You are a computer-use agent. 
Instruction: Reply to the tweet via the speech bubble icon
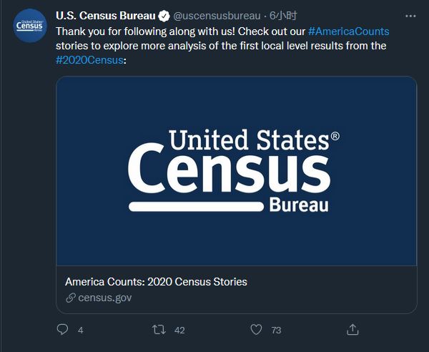(62, 329)
